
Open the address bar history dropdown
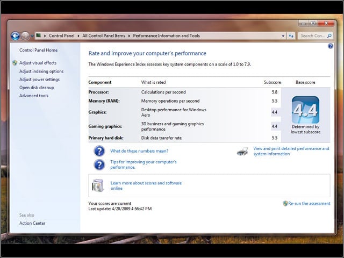283,36
